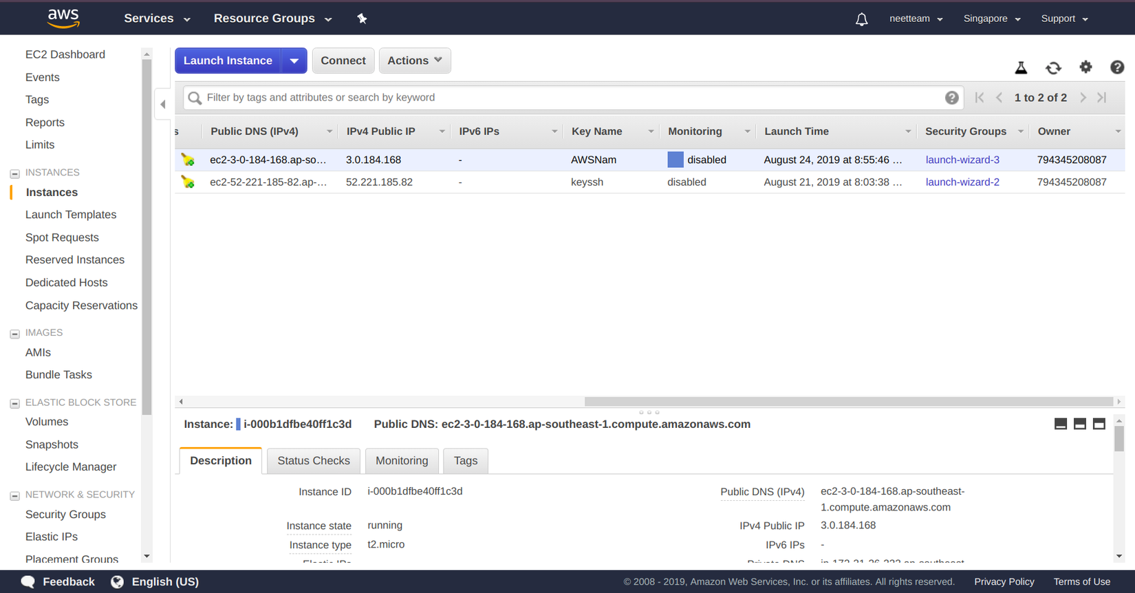Click the Connect button

click(x=343, y=61)
